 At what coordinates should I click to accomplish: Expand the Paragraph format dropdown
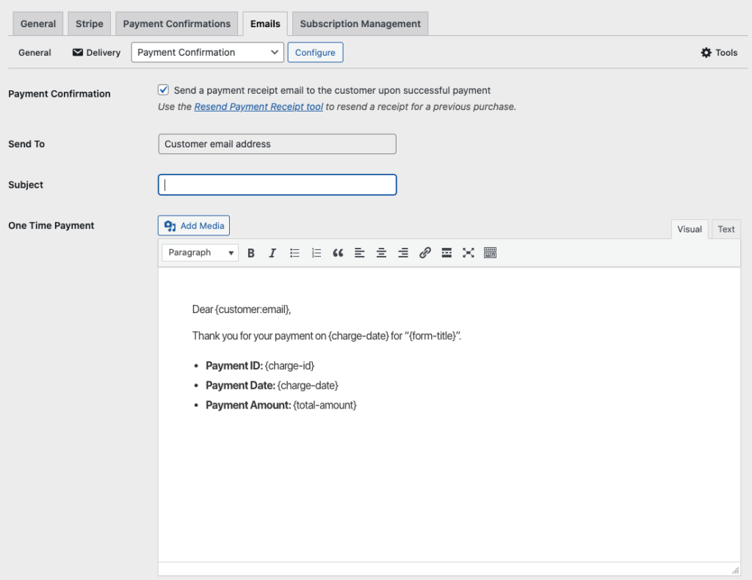pos(200,253)
